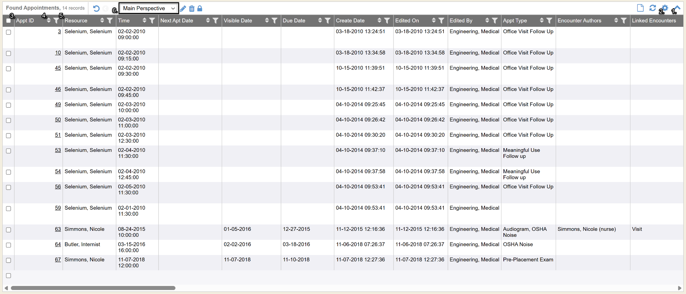Open appointment ID 64 link
Image resolution: width=686 pixels, height=294 pixels.
click(x=58, y=244)
